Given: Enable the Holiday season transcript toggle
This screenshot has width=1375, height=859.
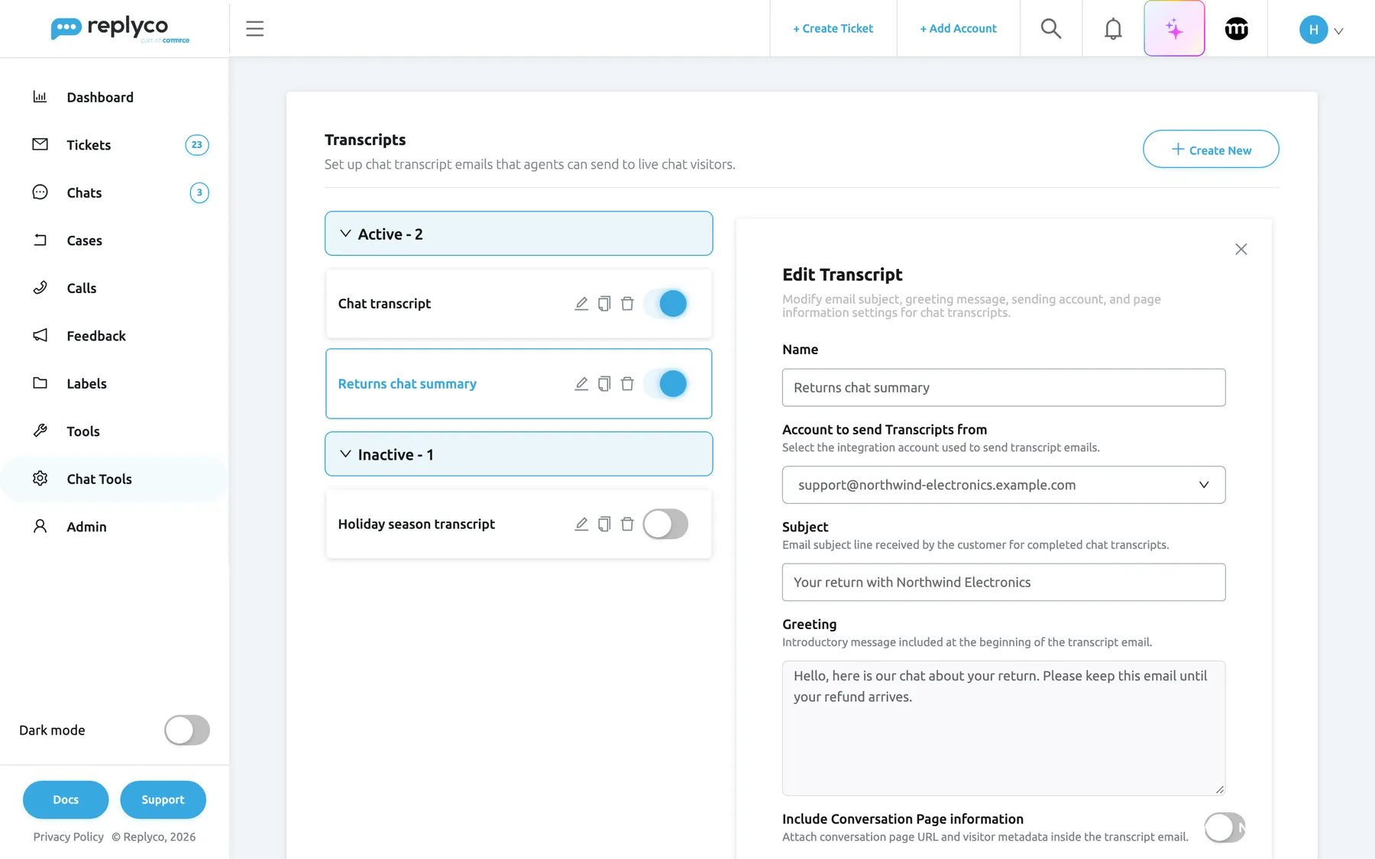Looking at the screenshot, I should 665,524.
